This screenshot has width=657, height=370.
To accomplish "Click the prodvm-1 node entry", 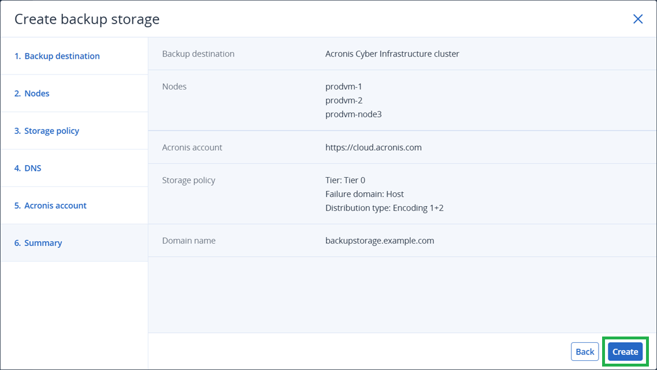I will [x=344, y=87].
